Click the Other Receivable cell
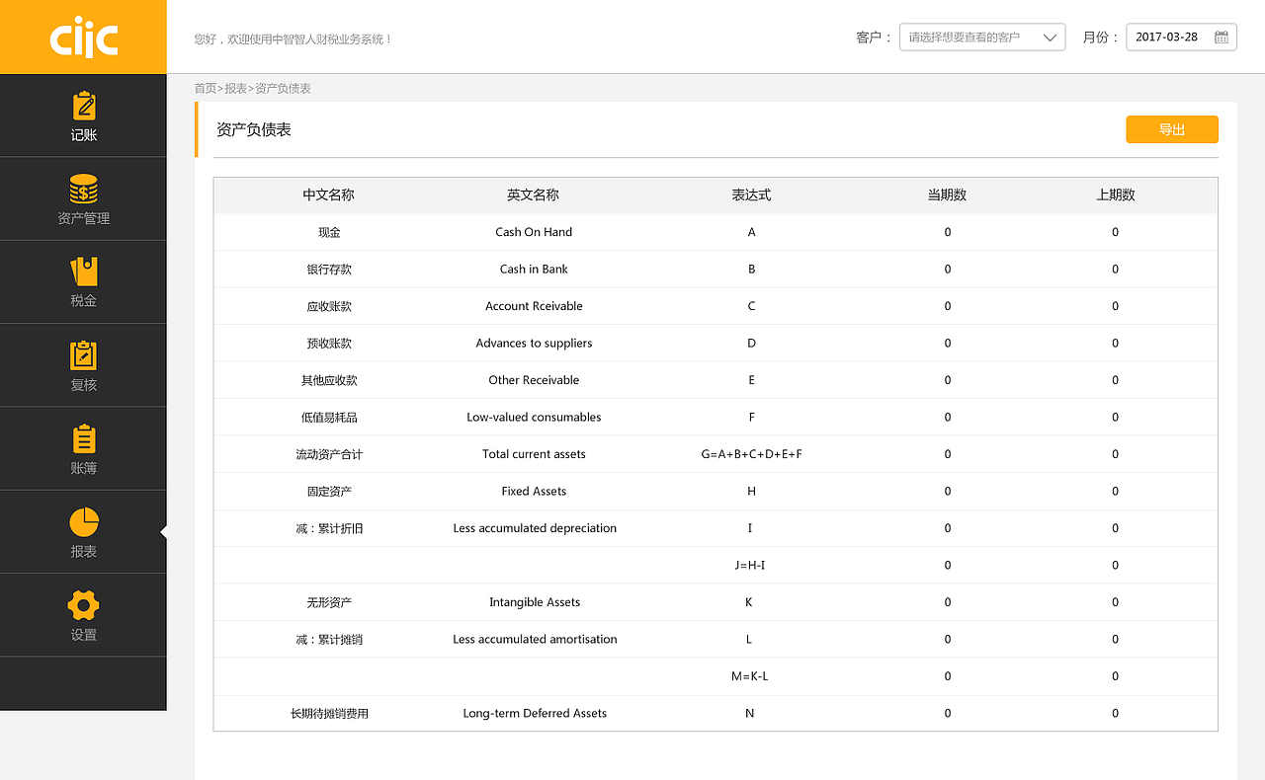Image resolution: width=1265 pixels, height=780 pixels. pyautogui.click(x=534, y=380)
